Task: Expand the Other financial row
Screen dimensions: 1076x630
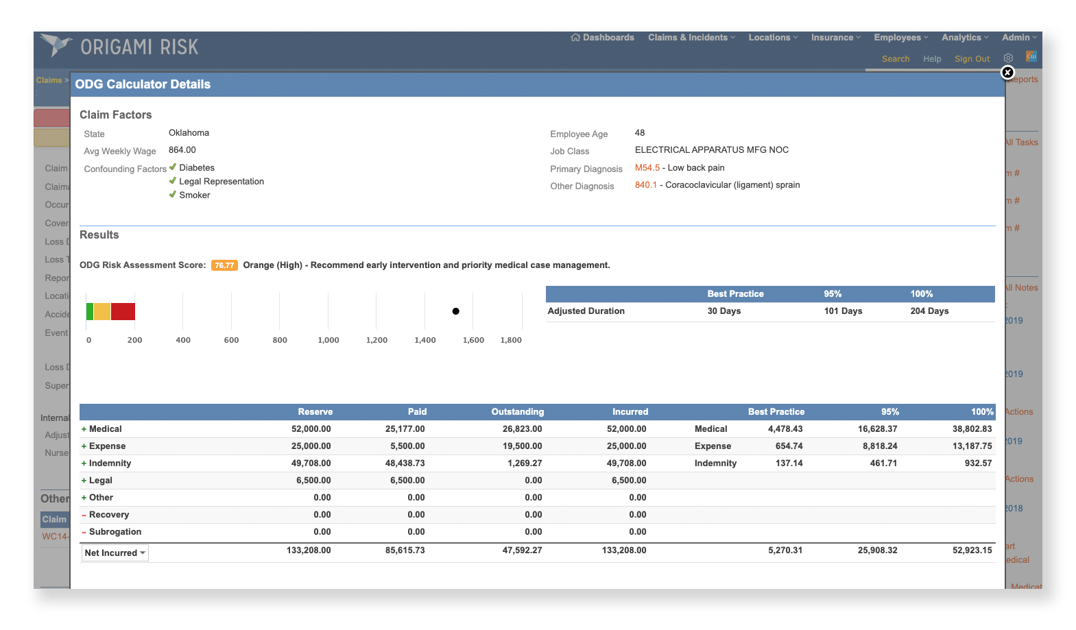Action: 84,498
